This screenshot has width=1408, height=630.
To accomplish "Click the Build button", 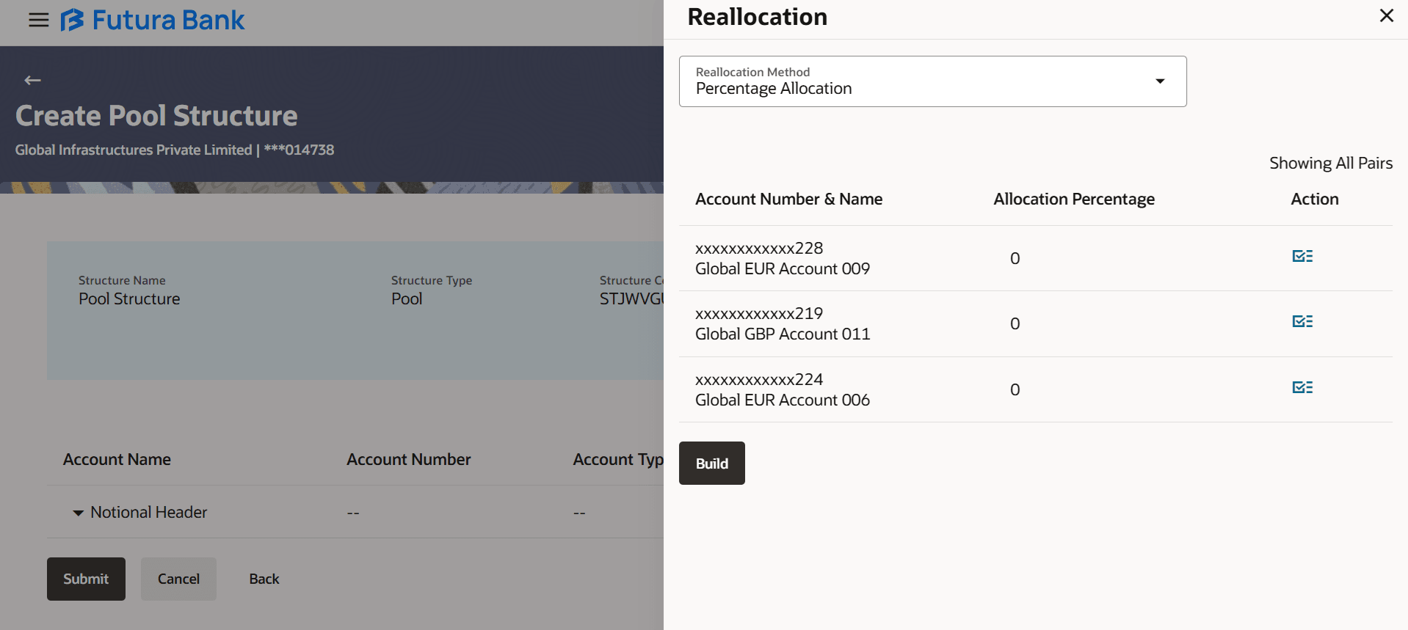I will pyautogui.click(x=711, y=463).
